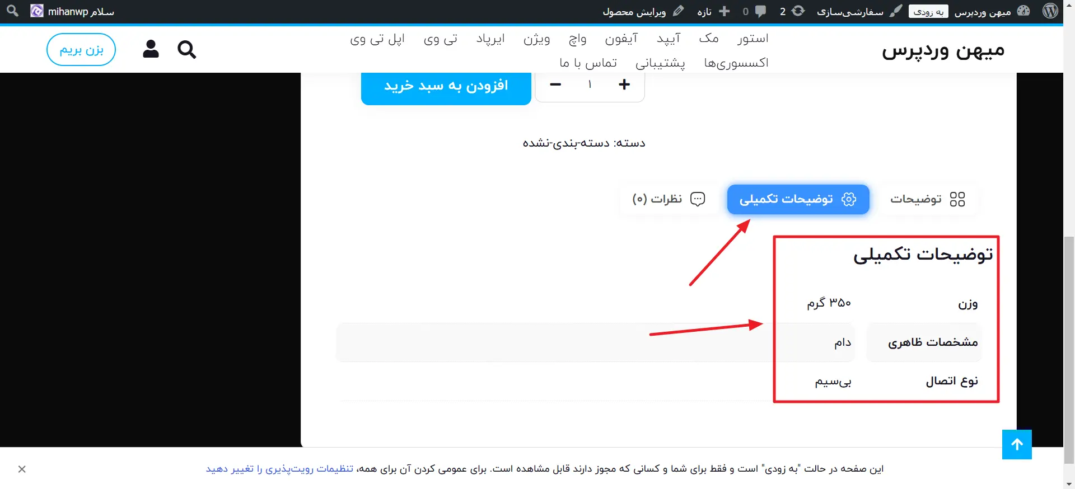
Task: Decrease product quantity with minus
Action: pos(555,84)
